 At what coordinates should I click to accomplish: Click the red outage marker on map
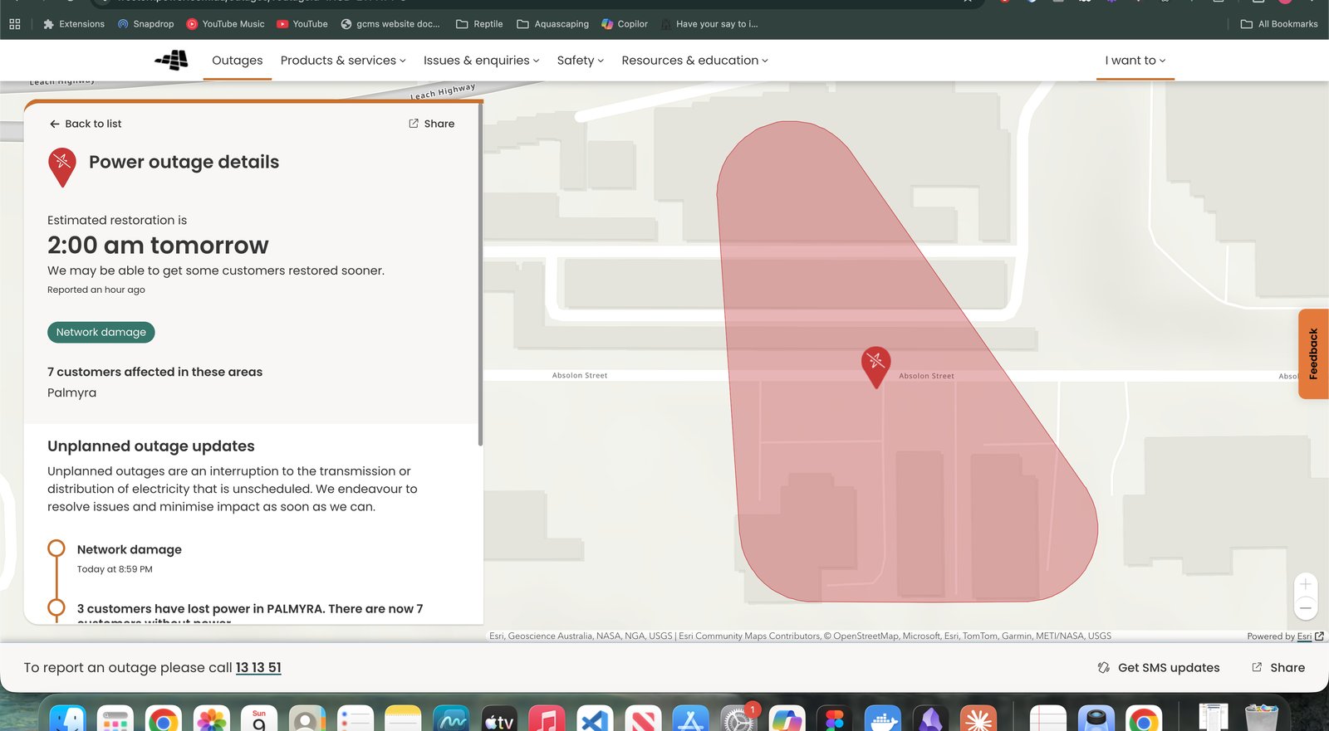point(875,366)
